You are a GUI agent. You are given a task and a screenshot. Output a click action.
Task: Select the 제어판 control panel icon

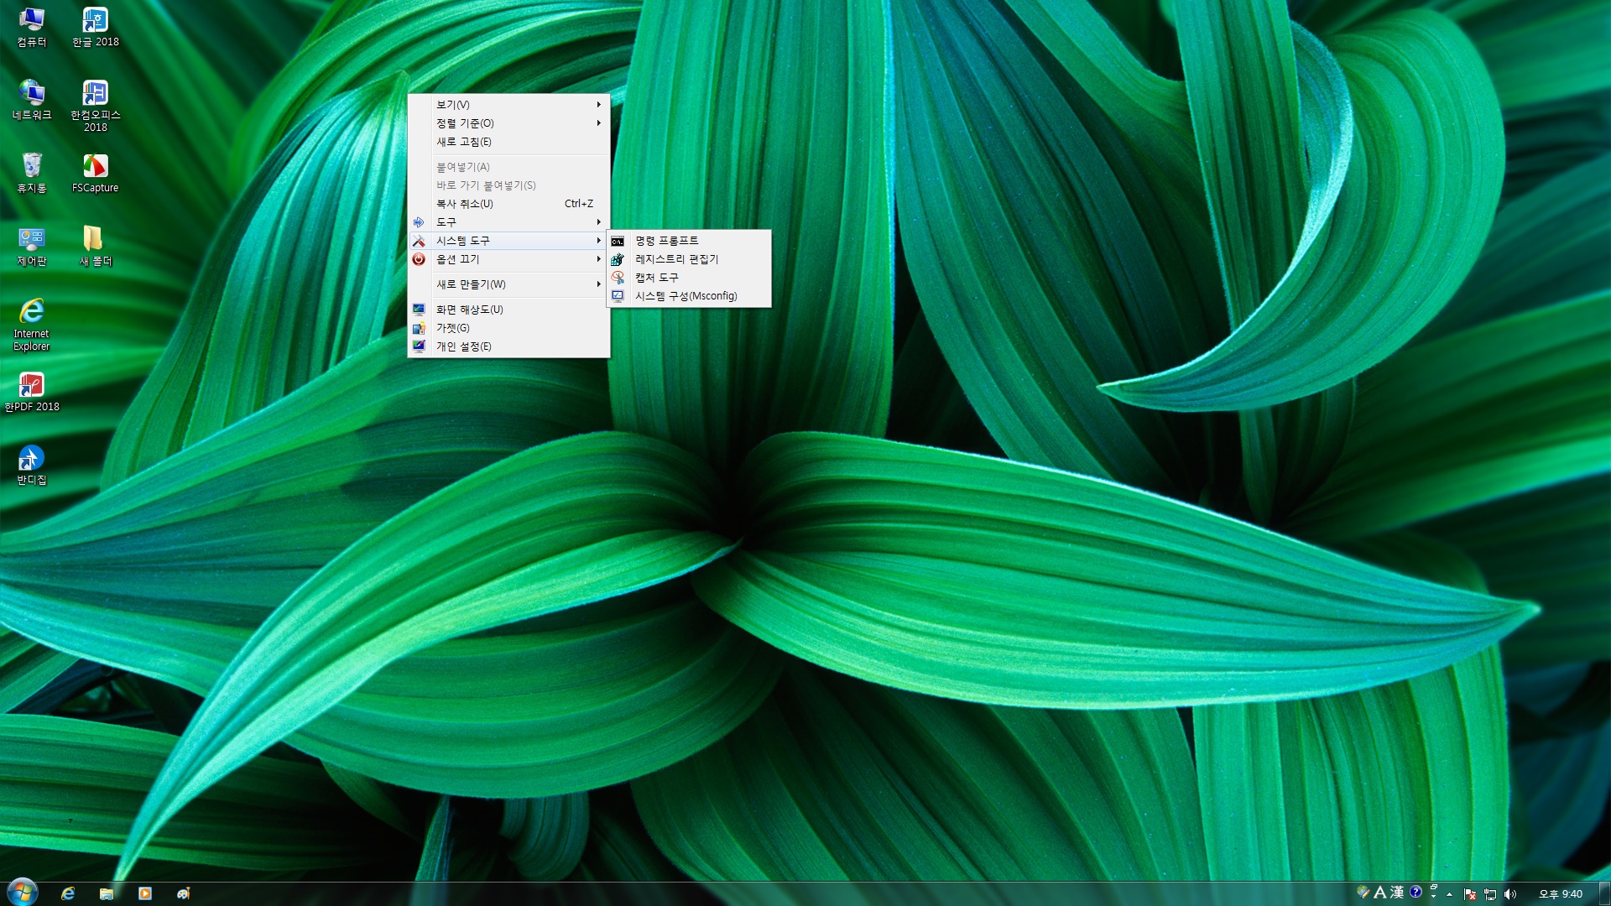32,246
